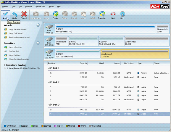Select G: row 120.13 GB in list
The height and width of the screenshot is (132, 171).
[109, 110]
